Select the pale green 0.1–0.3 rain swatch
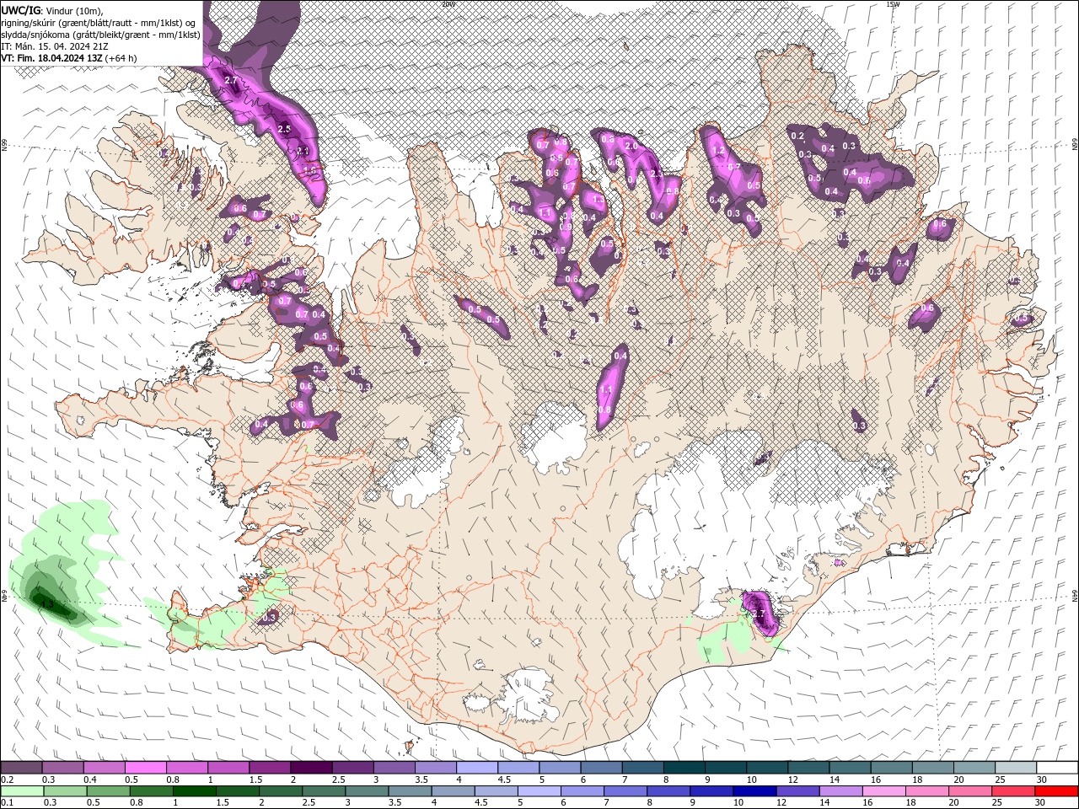Screen dimensions: 1079x809 pyautogui.click(x=21, y=791)
